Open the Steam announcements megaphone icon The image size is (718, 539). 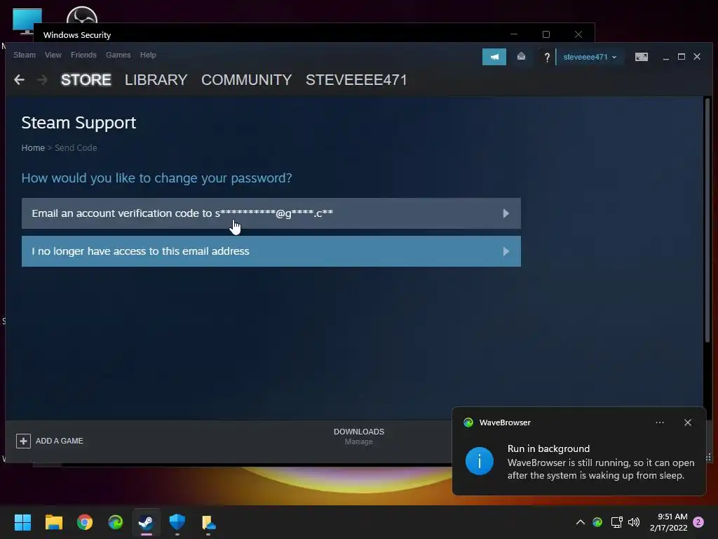click(494, 57)
